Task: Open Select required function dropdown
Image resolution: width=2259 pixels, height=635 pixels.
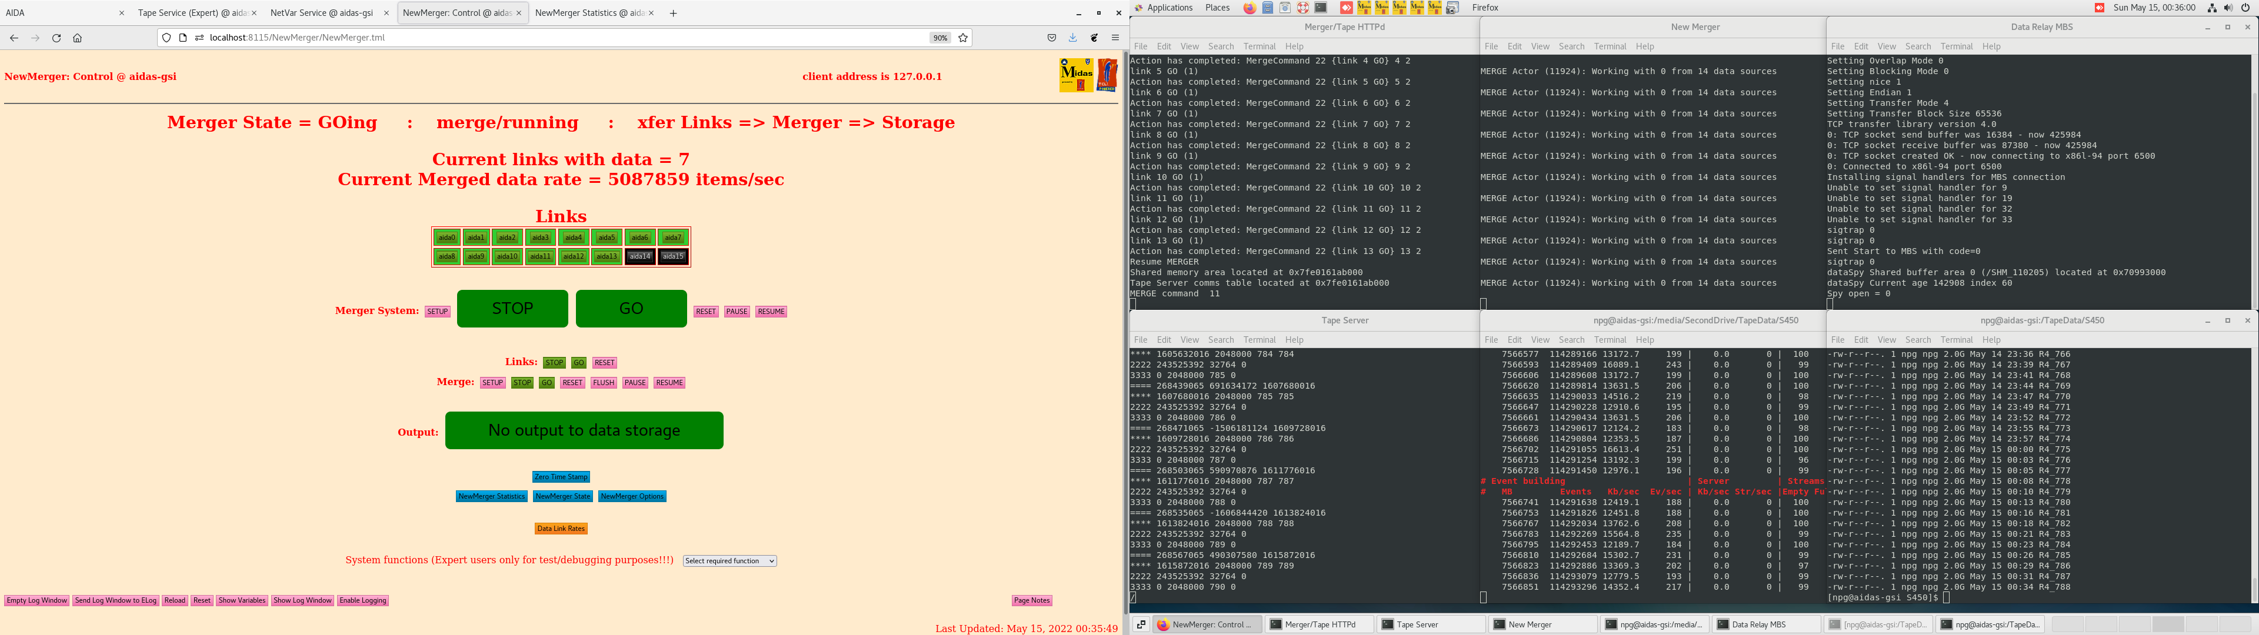Action: coord(729,562)
